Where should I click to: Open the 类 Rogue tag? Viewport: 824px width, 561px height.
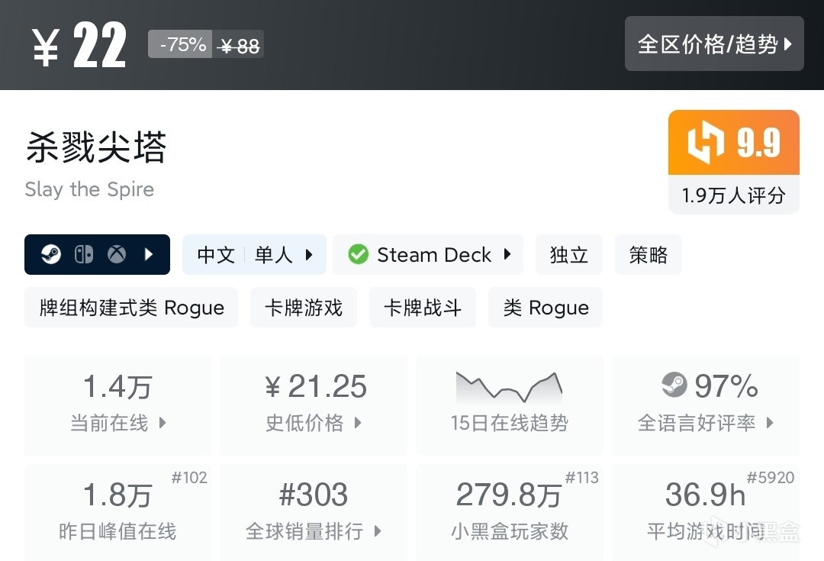pyautogui.click(x=546, y=308)
